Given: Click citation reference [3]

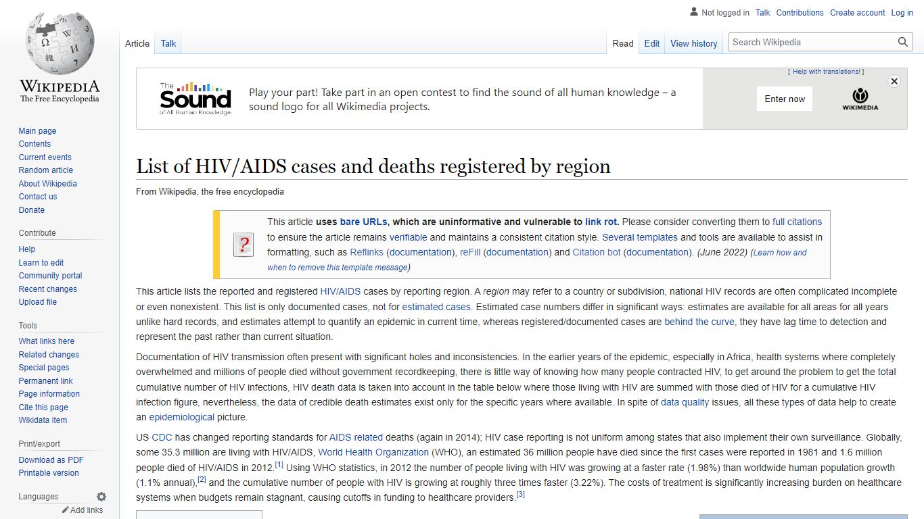Looking at the screenshot, I should (x=520, y=495).
